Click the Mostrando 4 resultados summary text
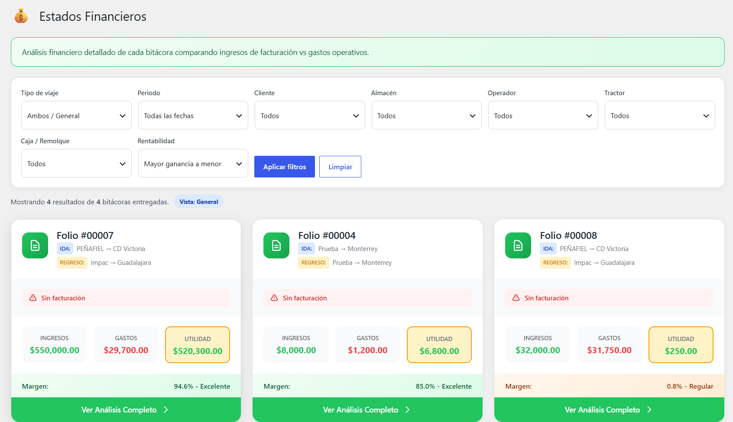 (x=90, y=202)
